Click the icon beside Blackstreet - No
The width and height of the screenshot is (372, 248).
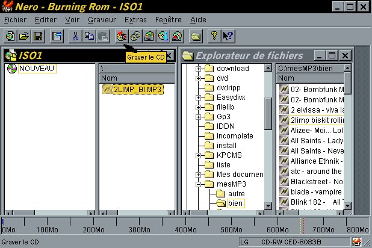pyautogui.click(x=284, y=182)
